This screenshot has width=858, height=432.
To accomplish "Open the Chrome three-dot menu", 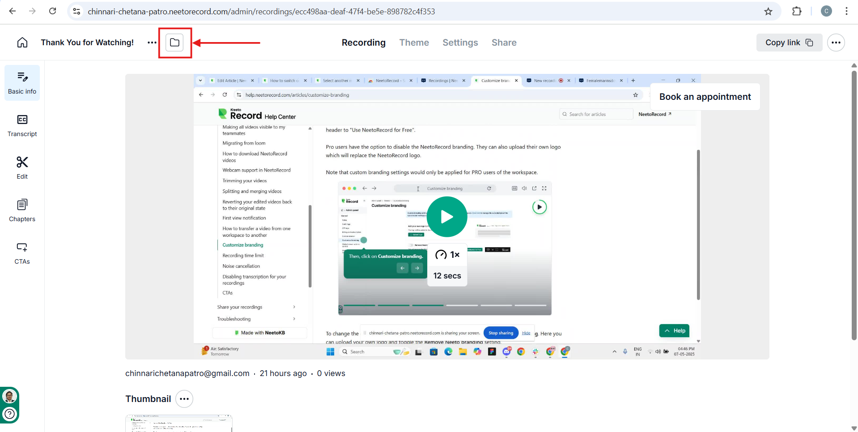I will [846, 11].
